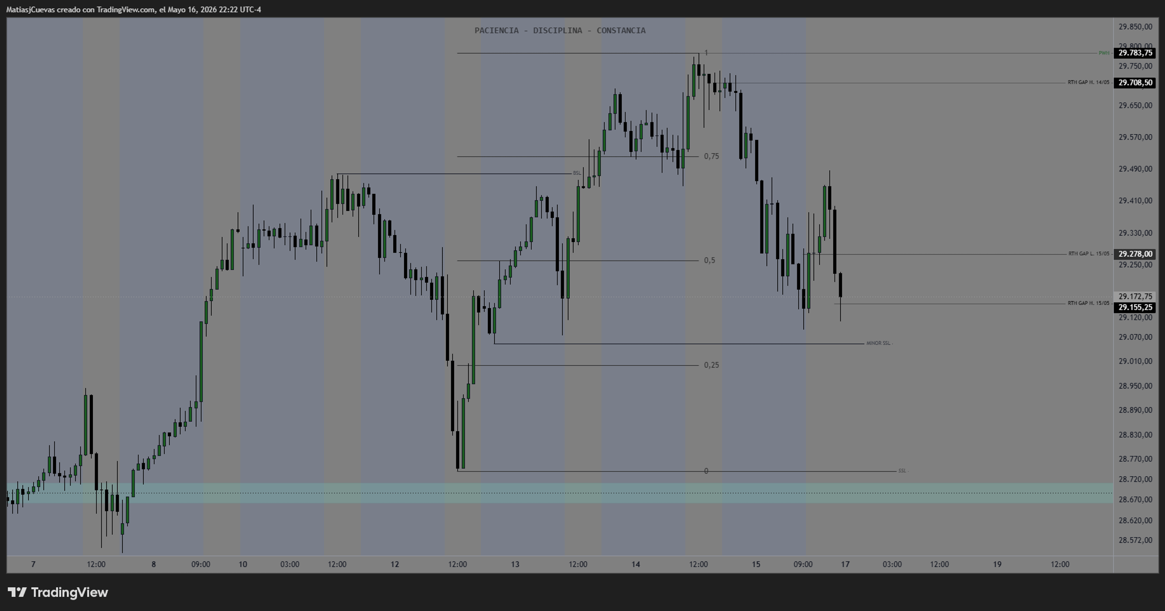
Task: Select the 29.010,00 price axis value
Action: tap(1135, 361)
